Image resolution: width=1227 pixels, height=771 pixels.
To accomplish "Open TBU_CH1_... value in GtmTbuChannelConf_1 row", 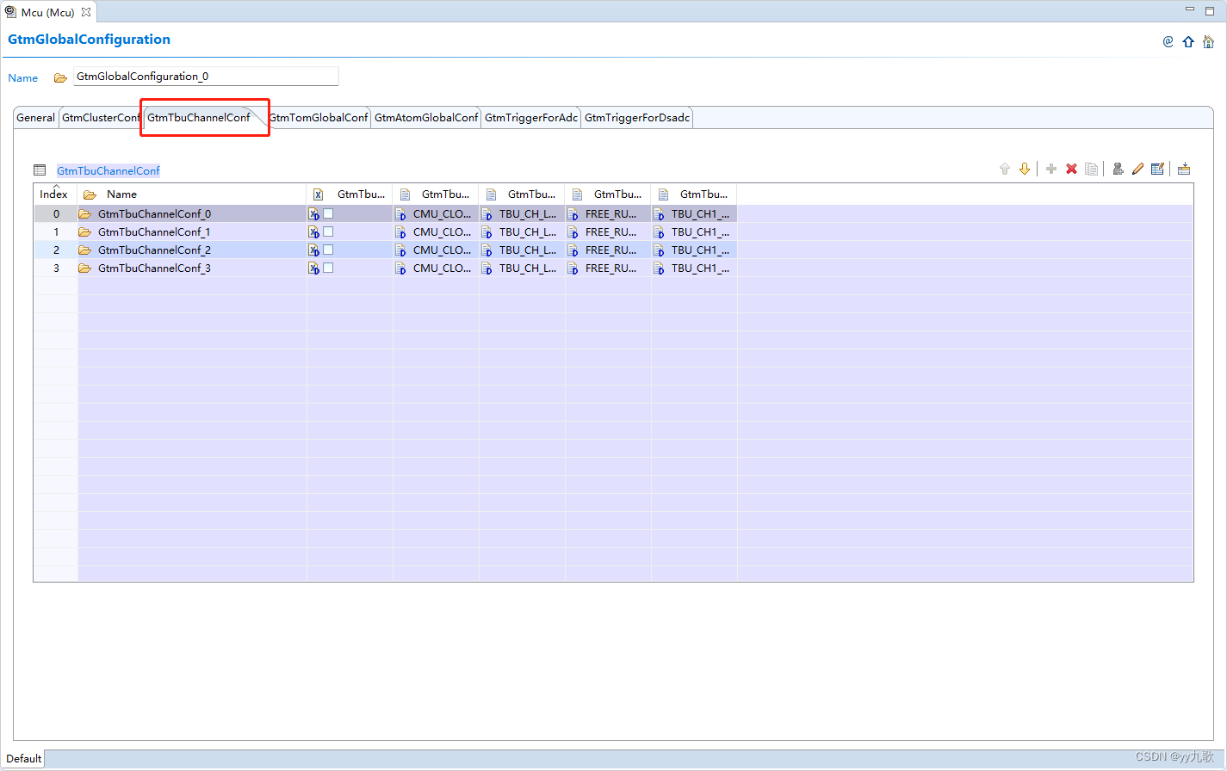I will point(700,231).
